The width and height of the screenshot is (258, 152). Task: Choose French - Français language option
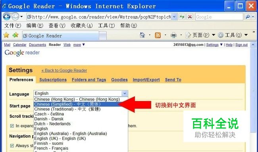81,148
